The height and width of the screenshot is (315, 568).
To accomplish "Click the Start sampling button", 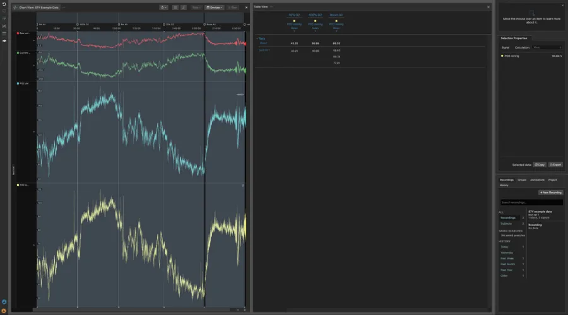I will 233,7.
